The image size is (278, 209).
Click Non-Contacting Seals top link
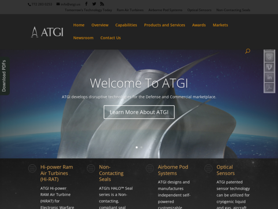[233, 10]
